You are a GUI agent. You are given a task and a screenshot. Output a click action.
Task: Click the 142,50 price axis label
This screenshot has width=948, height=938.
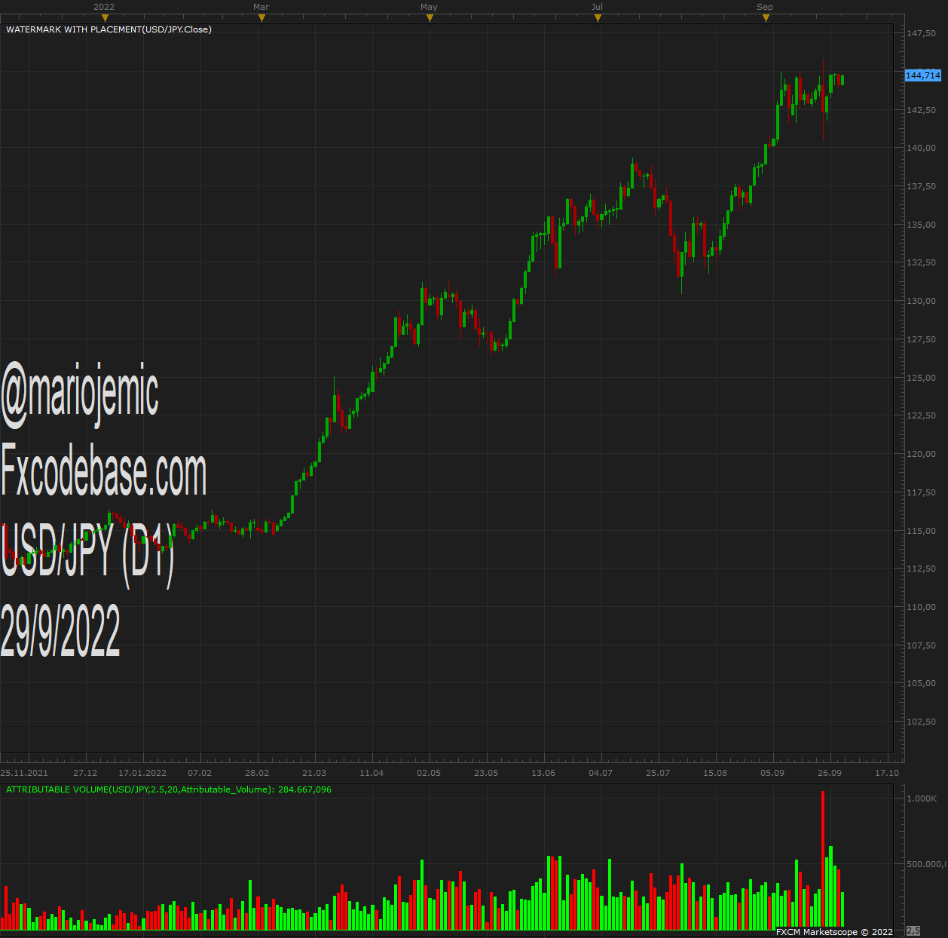tap(922, 110)
